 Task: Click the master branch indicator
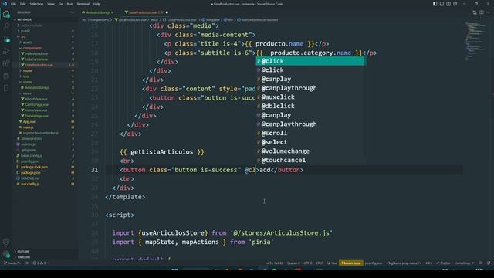pyautogui.click(x=12, y=263)
